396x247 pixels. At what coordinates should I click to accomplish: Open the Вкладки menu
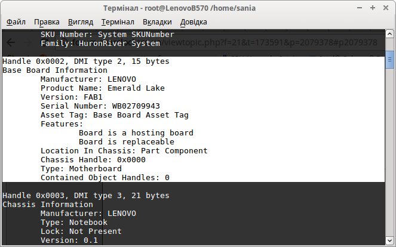pos(157,22)
